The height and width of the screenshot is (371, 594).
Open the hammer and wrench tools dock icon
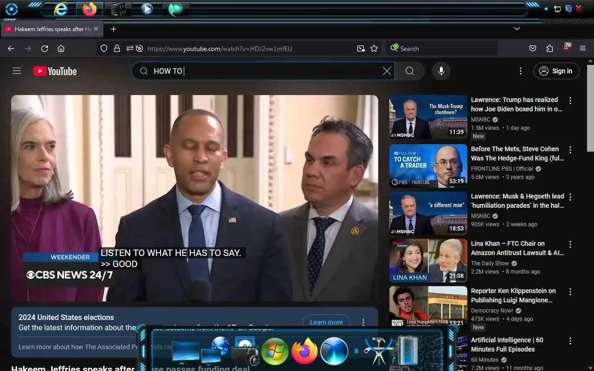click(378, 351)
